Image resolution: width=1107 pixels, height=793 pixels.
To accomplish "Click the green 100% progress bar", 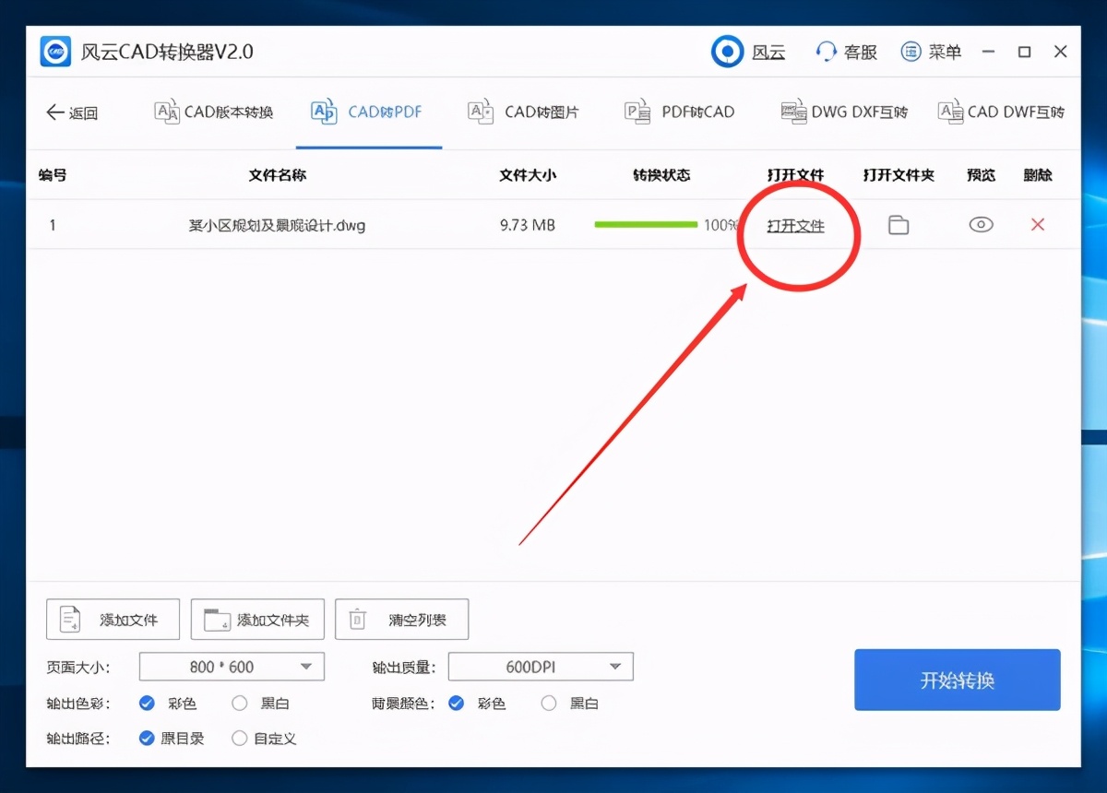I will [646, 224].
